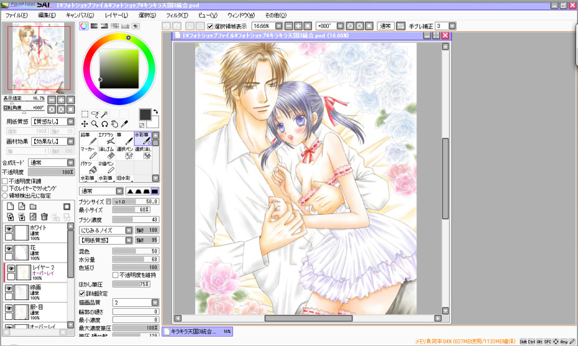Choose the エアブラシ airbrush tool
The height and width of the screenshot is (346, 578).
(107, 139)
